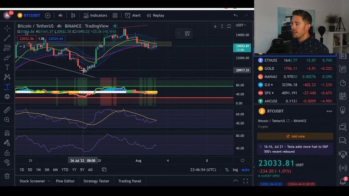Open the USDT currency dropdown
Viewport: 349px width, 196px height.
pyautogui.click(x=241, y=25)
